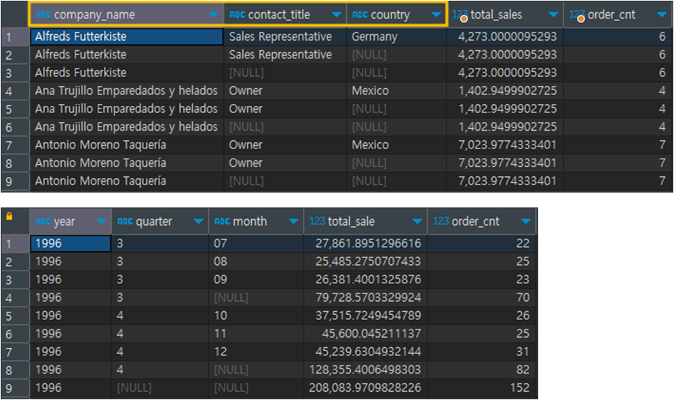Select row number 5 in the upper table
This screenshot has width=674, height=400.
15,109
